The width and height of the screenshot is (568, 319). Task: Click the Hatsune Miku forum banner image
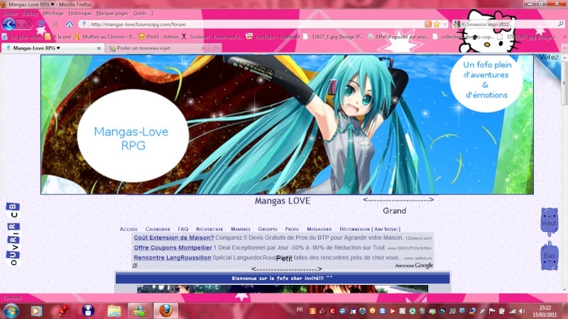[x=287, y=125]
